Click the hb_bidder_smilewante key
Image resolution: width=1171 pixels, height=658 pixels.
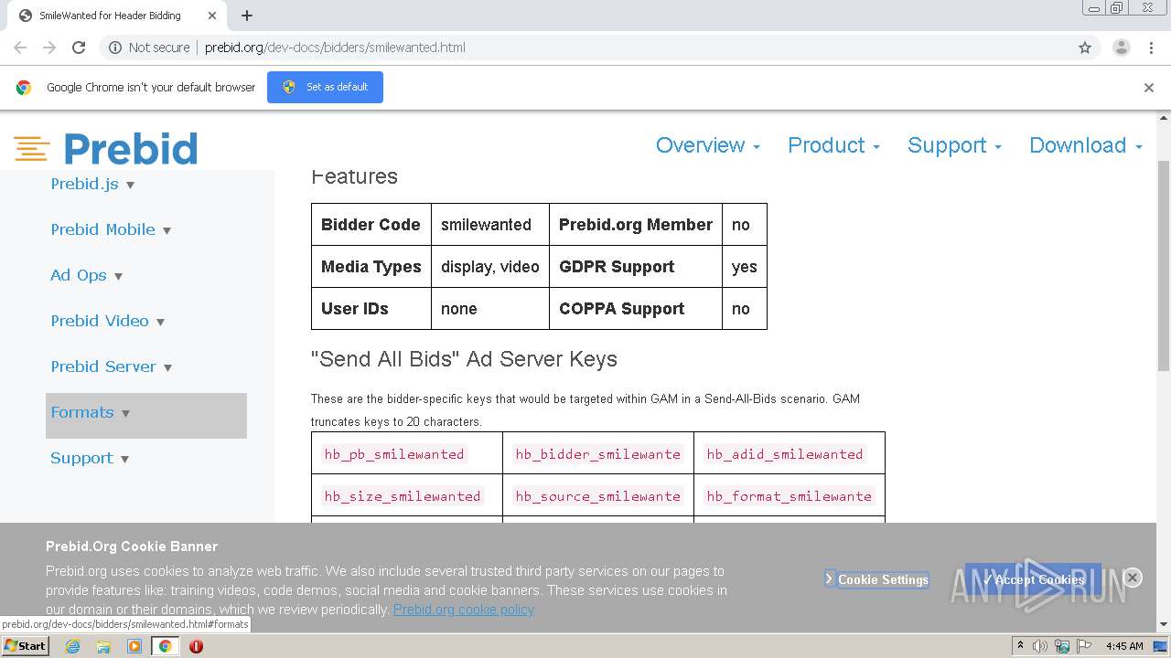598,454
